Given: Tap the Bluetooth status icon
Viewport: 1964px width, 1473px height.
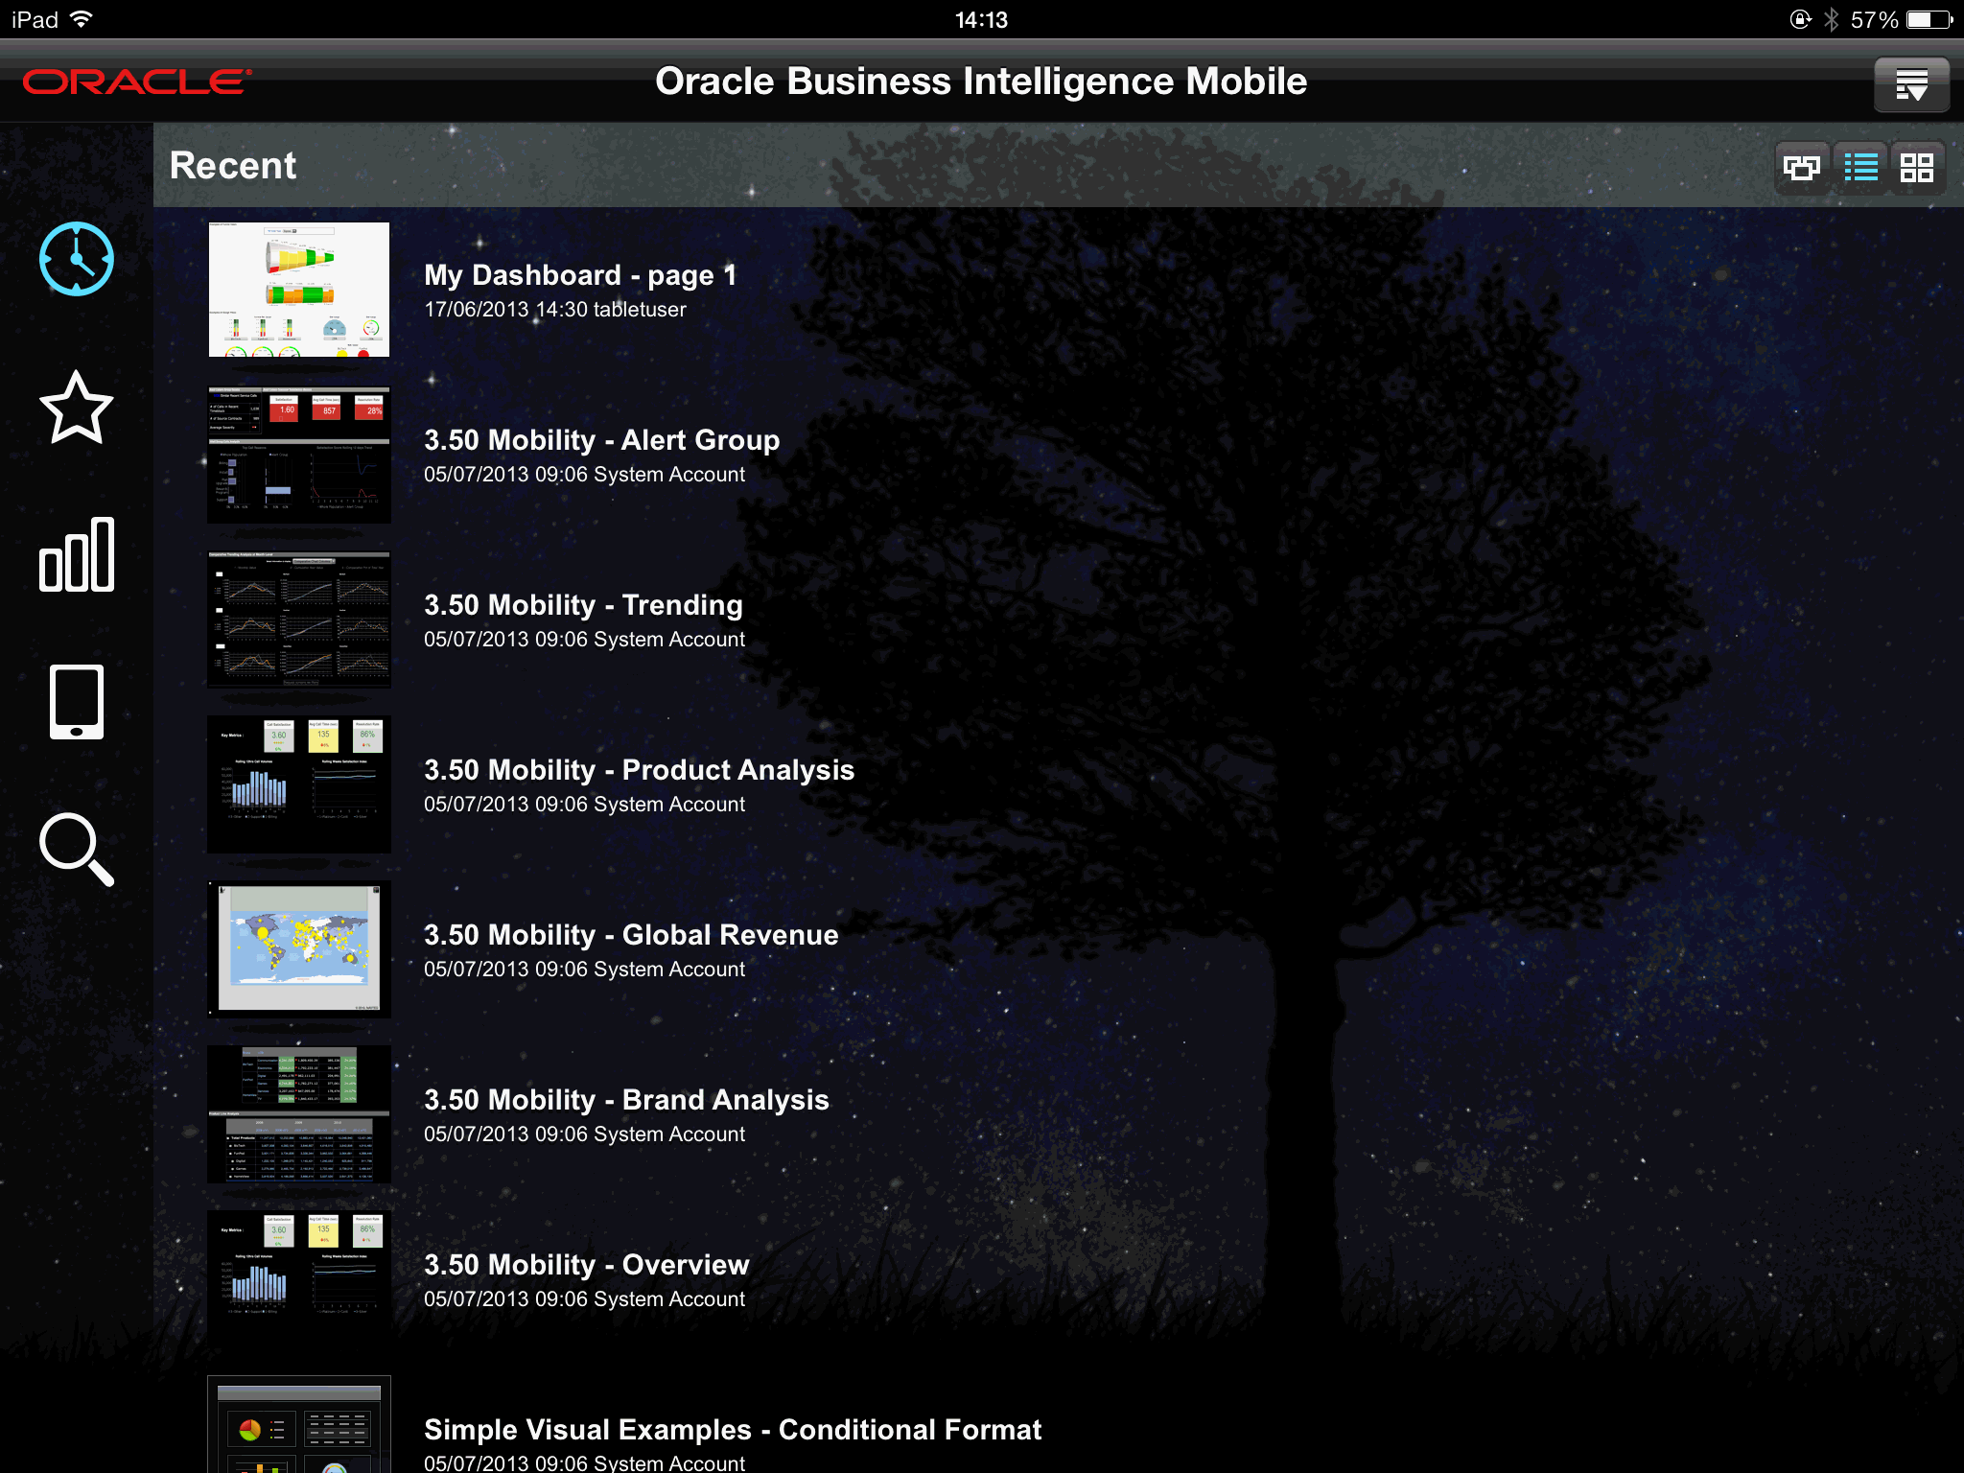Looking at the screenshot, I should pos(1831,19).
